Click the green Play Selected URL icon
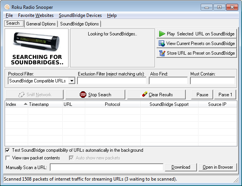This screenshot has width=242, height=186. [x=162, y=34]
